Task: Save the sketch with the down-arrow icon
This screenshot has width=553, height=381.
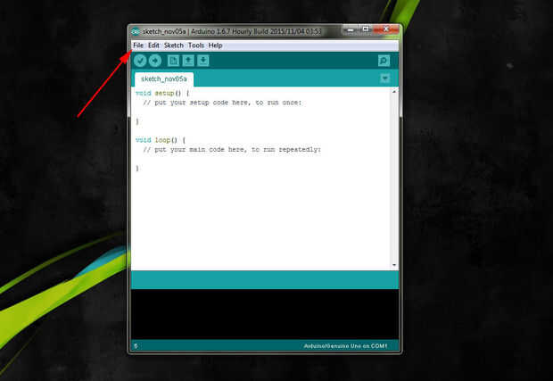Action: 203,61
